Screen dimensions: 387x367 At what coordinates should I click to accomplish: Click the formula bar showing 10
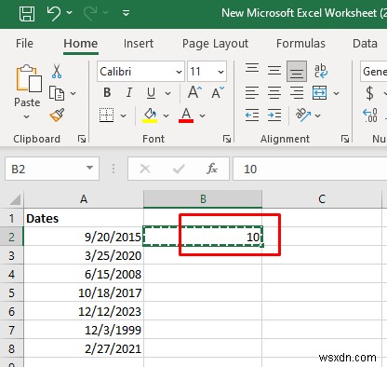click(x=310, y=169)
